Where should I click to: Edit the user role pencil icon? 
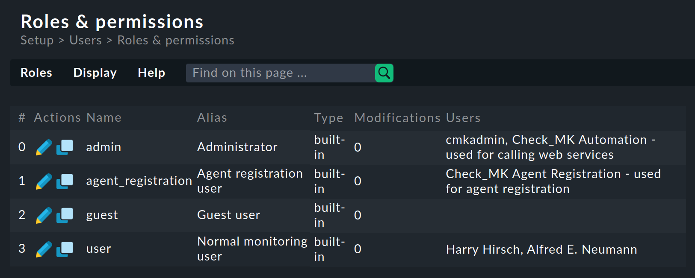[x=44, y=249]
